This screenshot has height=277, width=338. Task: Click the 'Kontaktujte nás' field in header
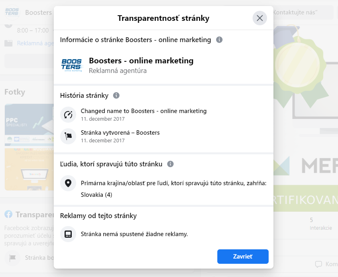click(x=303, y=12)
